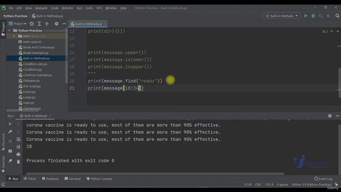This screenshot has width=341, height=192.
Task: Click Python-Practices breadcrumb in navigation bar
Action: point(15,16)
